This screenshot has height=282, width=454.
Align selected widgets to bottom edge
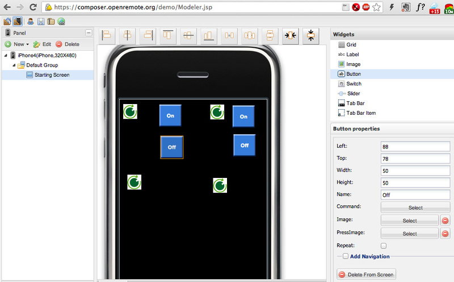208,36
